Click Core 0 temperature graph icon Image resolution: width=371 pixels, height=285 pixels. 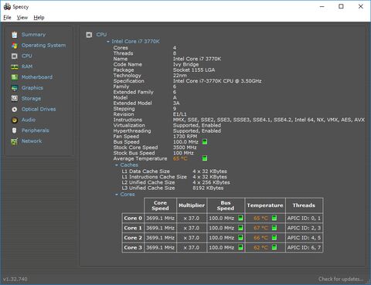[274, 218]
